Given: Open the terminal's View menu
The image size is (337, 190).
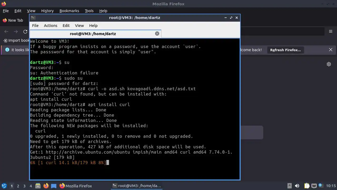Looking at the screenshot, I should coord(79,26).
